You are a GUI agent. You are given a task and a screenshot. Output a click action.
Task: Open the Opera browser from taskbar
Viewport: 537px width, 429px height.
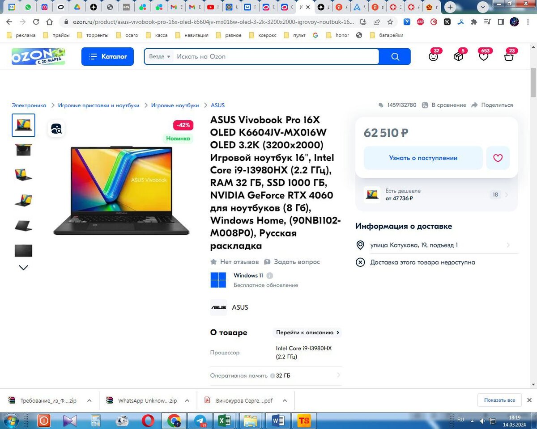[148, 421]
